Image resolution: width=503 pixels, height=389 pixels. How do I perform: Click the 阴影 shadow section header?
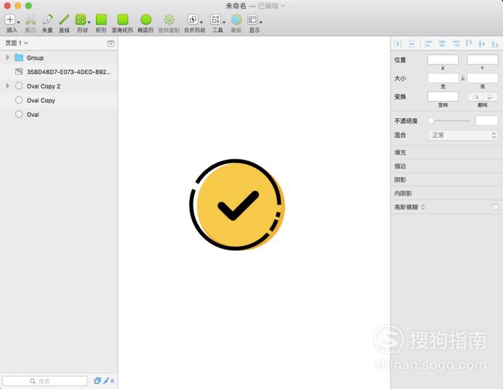point(446,179)
